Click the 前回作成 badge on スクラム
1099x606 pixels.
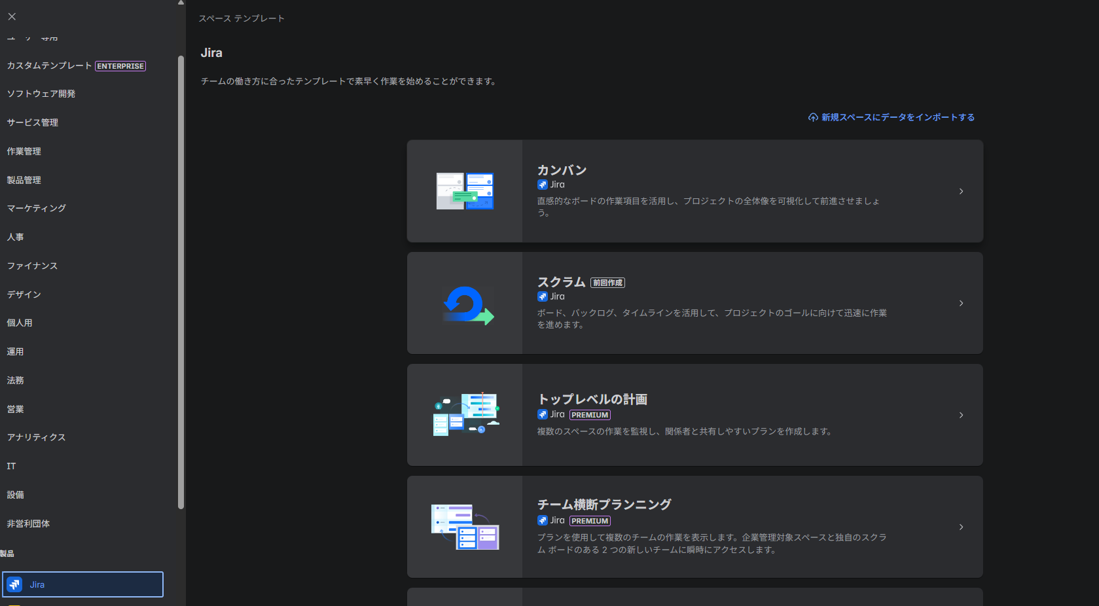[607, 283]
